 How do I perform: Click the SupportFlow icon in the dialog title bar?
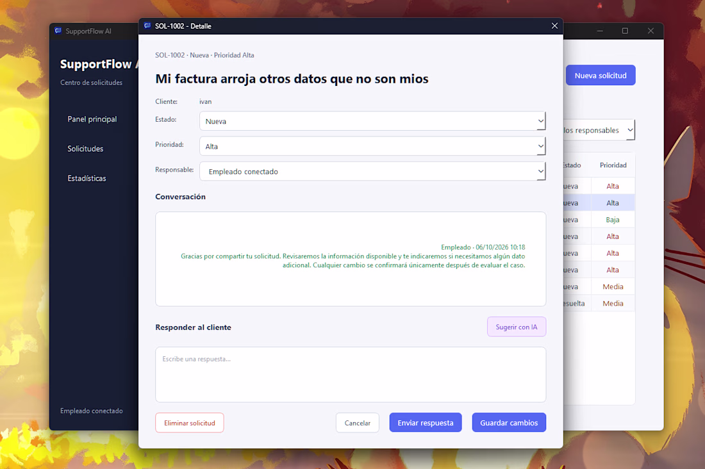(147, 26)
